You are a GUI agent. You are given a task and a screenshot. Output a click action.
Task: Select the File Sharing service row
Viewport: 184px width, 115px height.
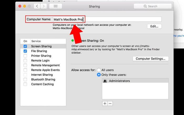43,51
